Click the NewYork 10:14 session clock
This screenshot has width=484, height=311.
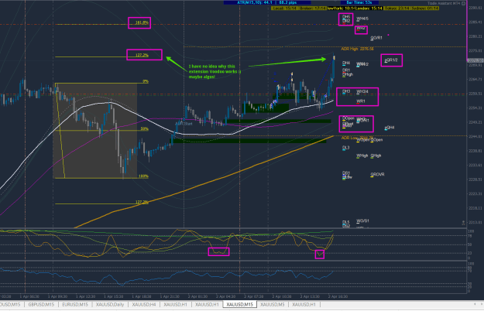(x=342, y=9)
